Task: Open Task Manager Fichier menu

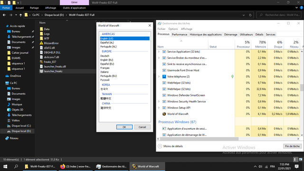Action: tap(161, 29)
